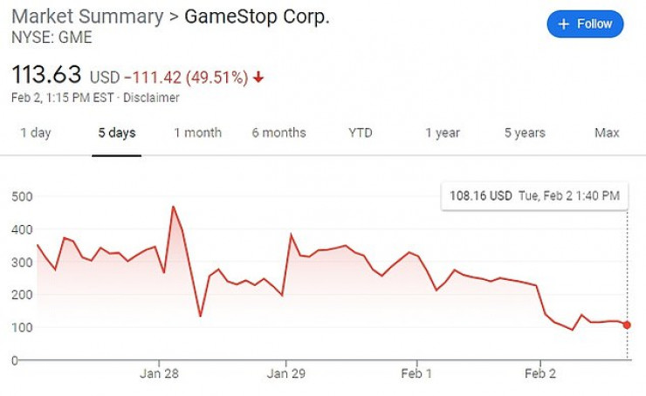The image size is (646, 396).
Task: Click the Feb 2 axis label
Action: click(x=540, y=374)
